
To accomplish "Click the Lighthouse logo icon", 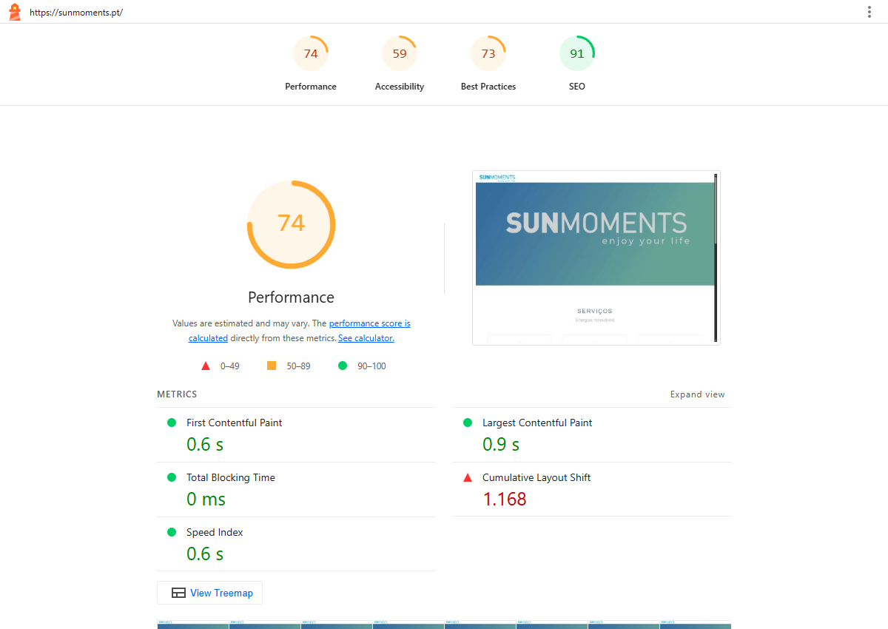I will click(15, 12).
